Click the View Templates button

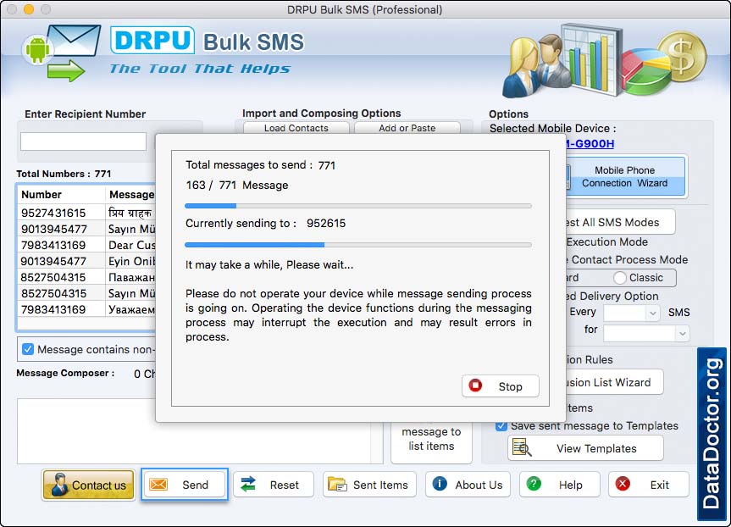tap(585, 448)
